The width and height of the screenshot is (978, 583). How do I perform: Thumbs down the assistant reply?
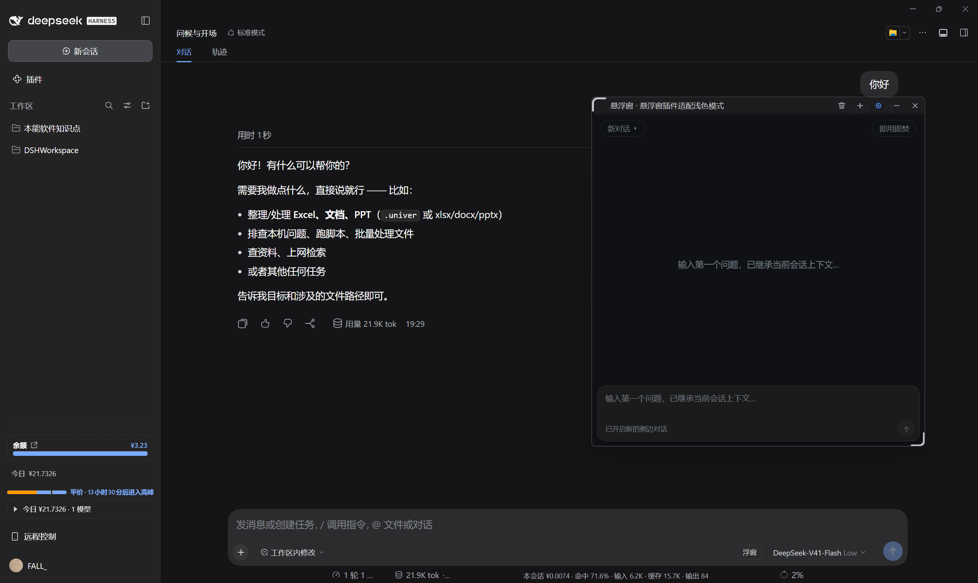pyautogui.click(x=287, y=323)
